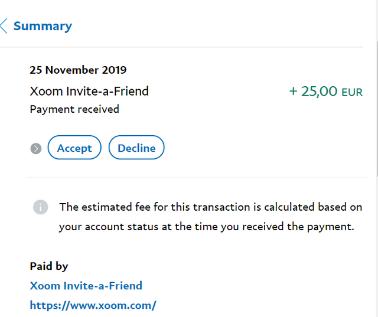The width and height of the screenshot is (378, 317).
Task: Decline the 25,00 EUR payment
Action: pyautogui.click(x=136, y=148)
